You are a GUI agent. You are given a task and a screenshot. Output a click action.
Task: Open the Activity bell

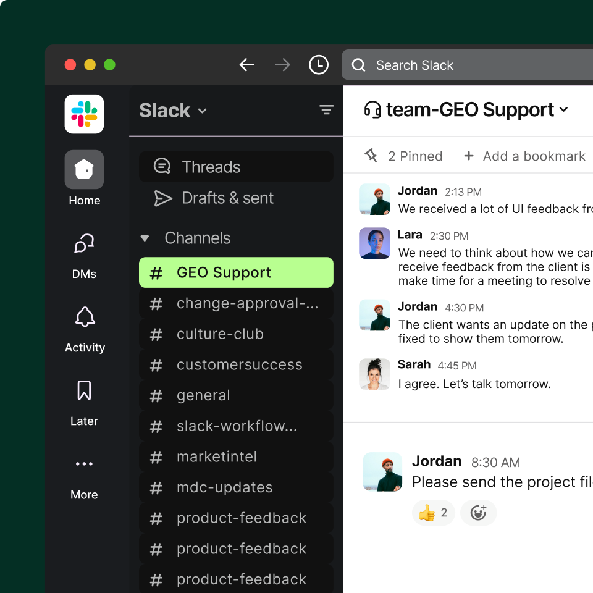point(85,330)
